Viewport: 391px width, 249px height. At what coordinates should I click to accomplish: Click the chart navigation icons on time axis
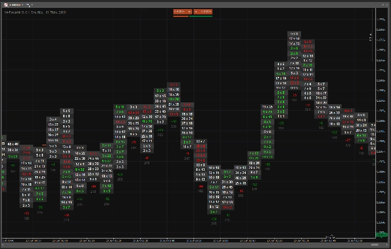pos(331,237)
